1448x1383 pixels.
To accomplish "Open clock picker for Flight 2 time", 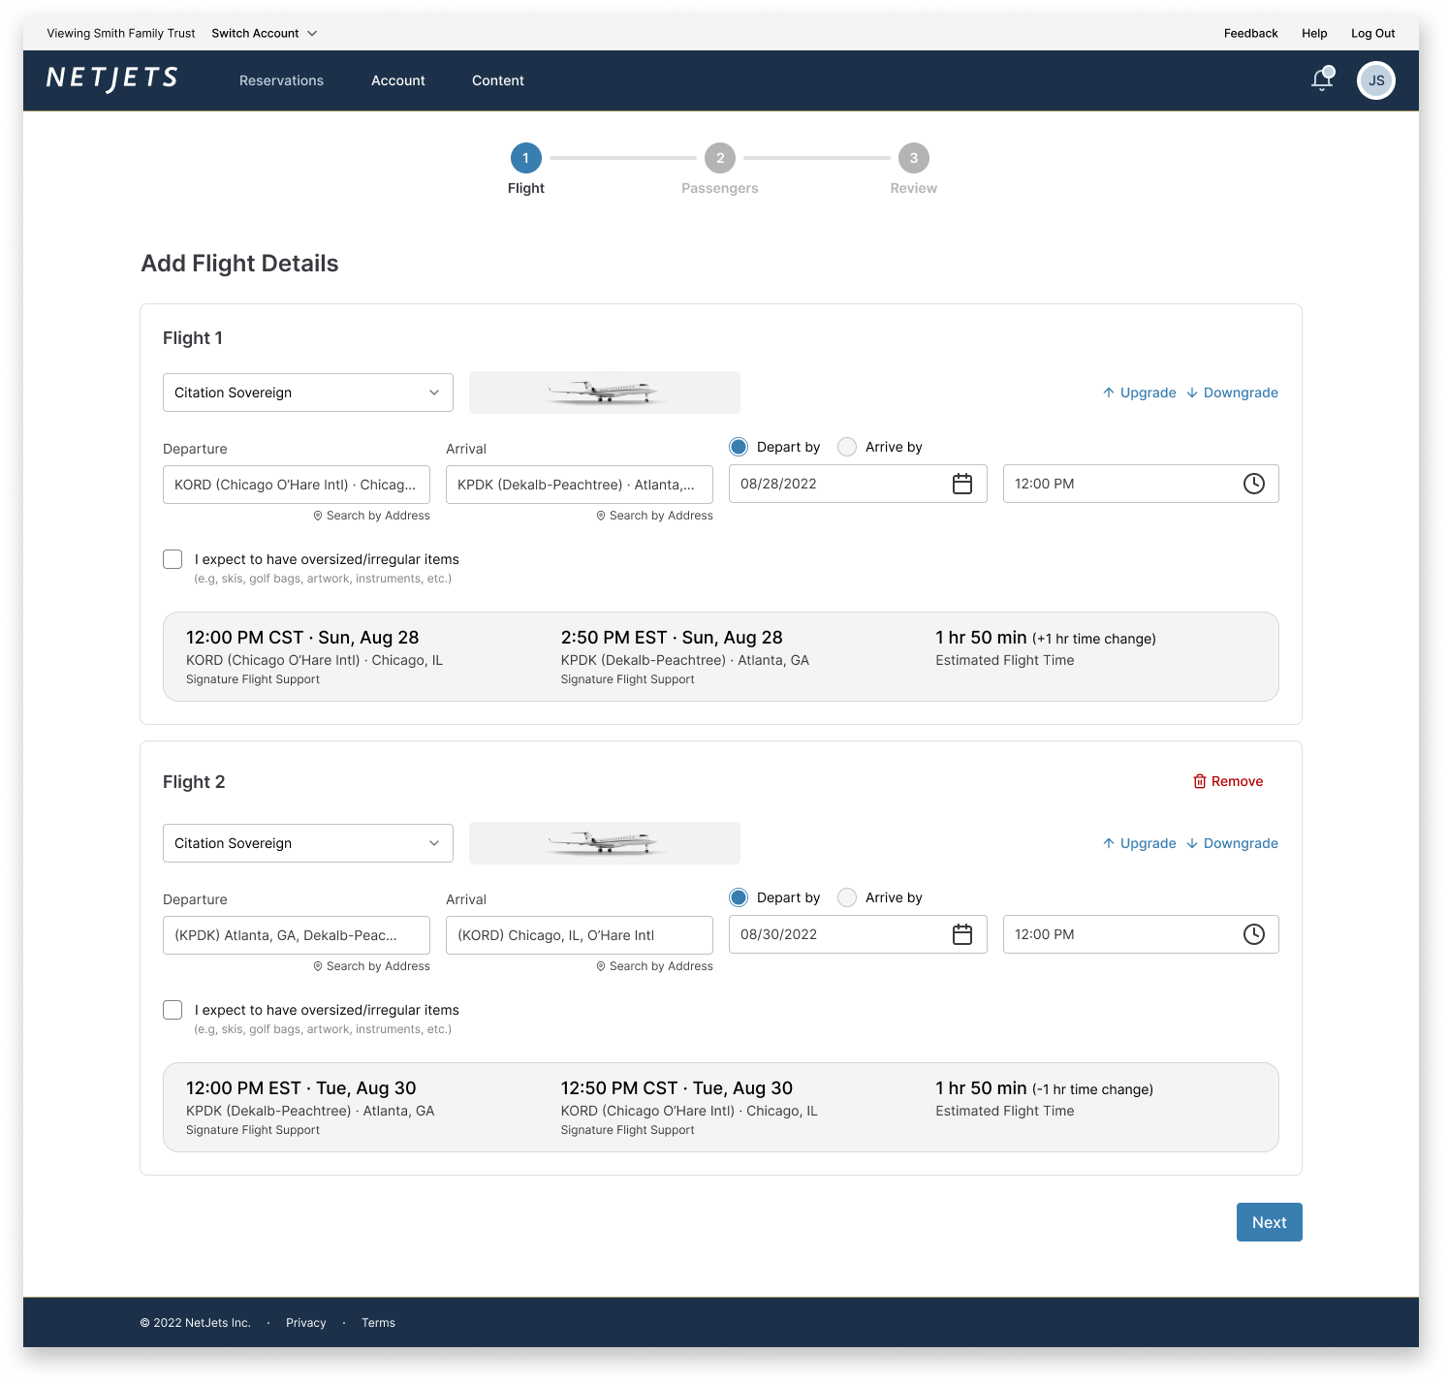I will (x=1253, y=934).
